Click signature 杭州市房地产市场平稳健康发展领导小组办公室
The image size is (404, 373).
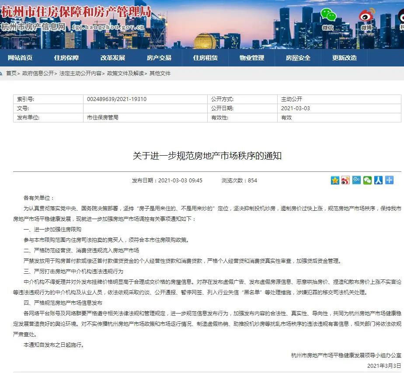pyautogui.click(x=346, y=356)
